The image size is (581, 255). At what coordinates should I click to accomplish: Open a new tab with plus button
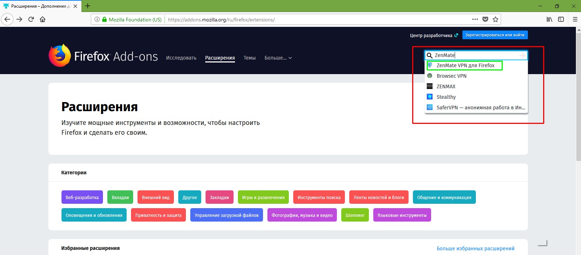[x=88, y=6]
